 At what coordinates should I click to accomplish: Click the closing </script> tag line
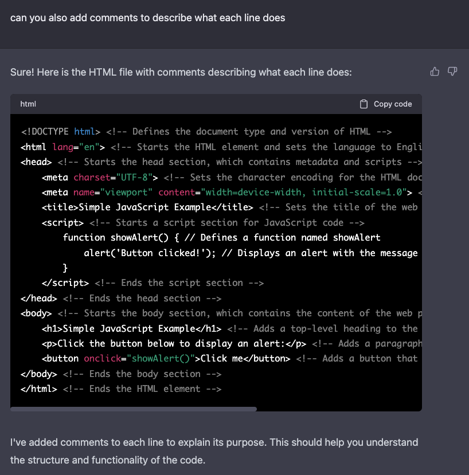(153, 283)
